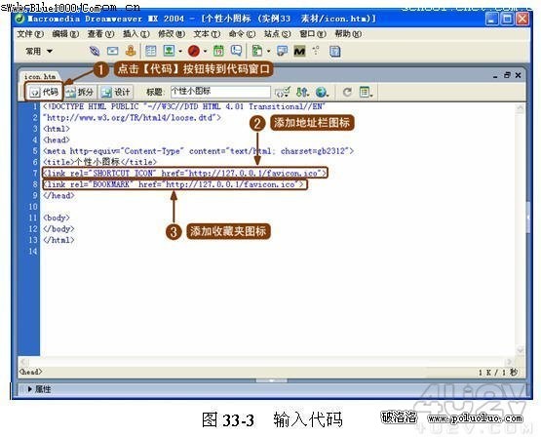Open the file management menu

tap(302, 92)
